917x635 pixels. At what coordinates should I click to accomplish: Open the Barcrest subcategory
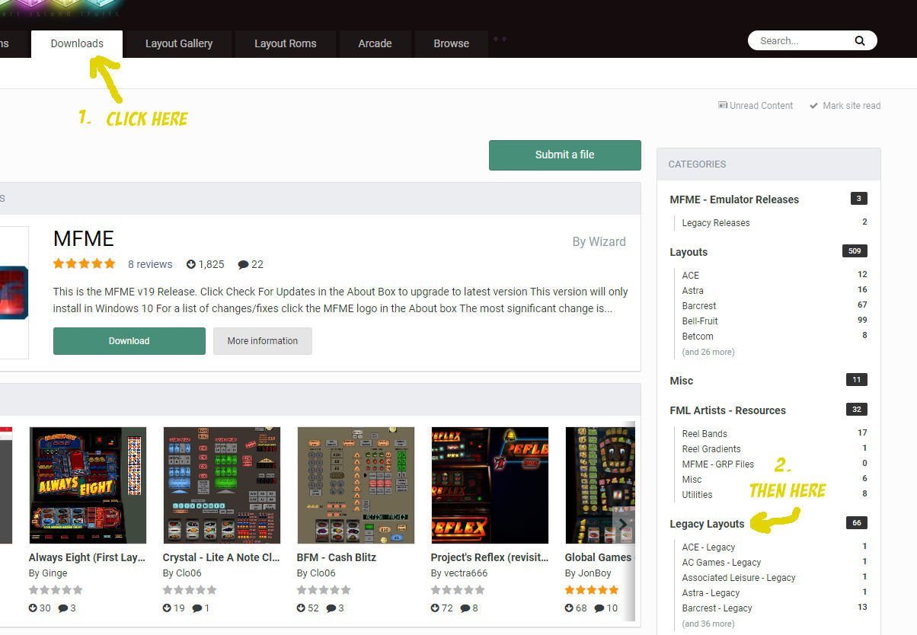(699, 306)
